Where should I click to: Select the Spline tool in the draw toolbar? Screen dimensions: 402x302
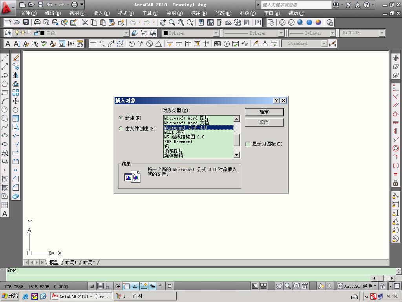(5, 127)
